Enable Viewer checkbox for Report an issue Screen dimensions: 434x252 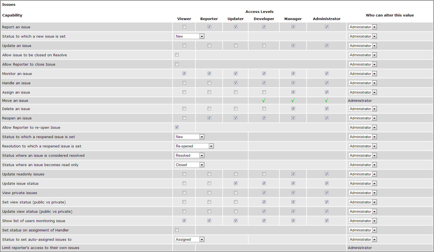(x=184, y=27)
